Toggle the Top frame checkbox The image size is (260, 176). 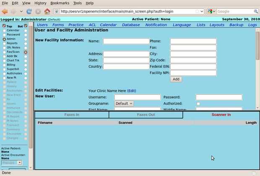4,26
